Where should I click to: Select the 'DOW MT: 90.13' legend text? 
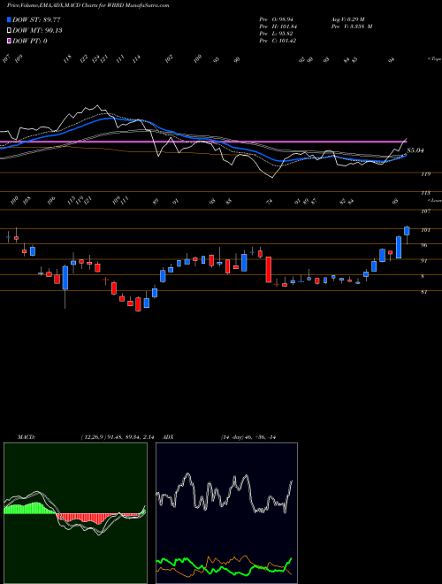click(x=37, y=31)
